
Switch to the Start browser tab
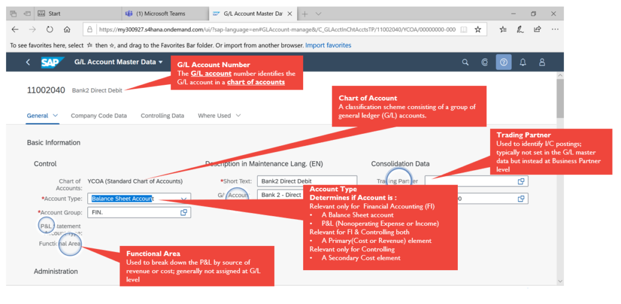78,13
